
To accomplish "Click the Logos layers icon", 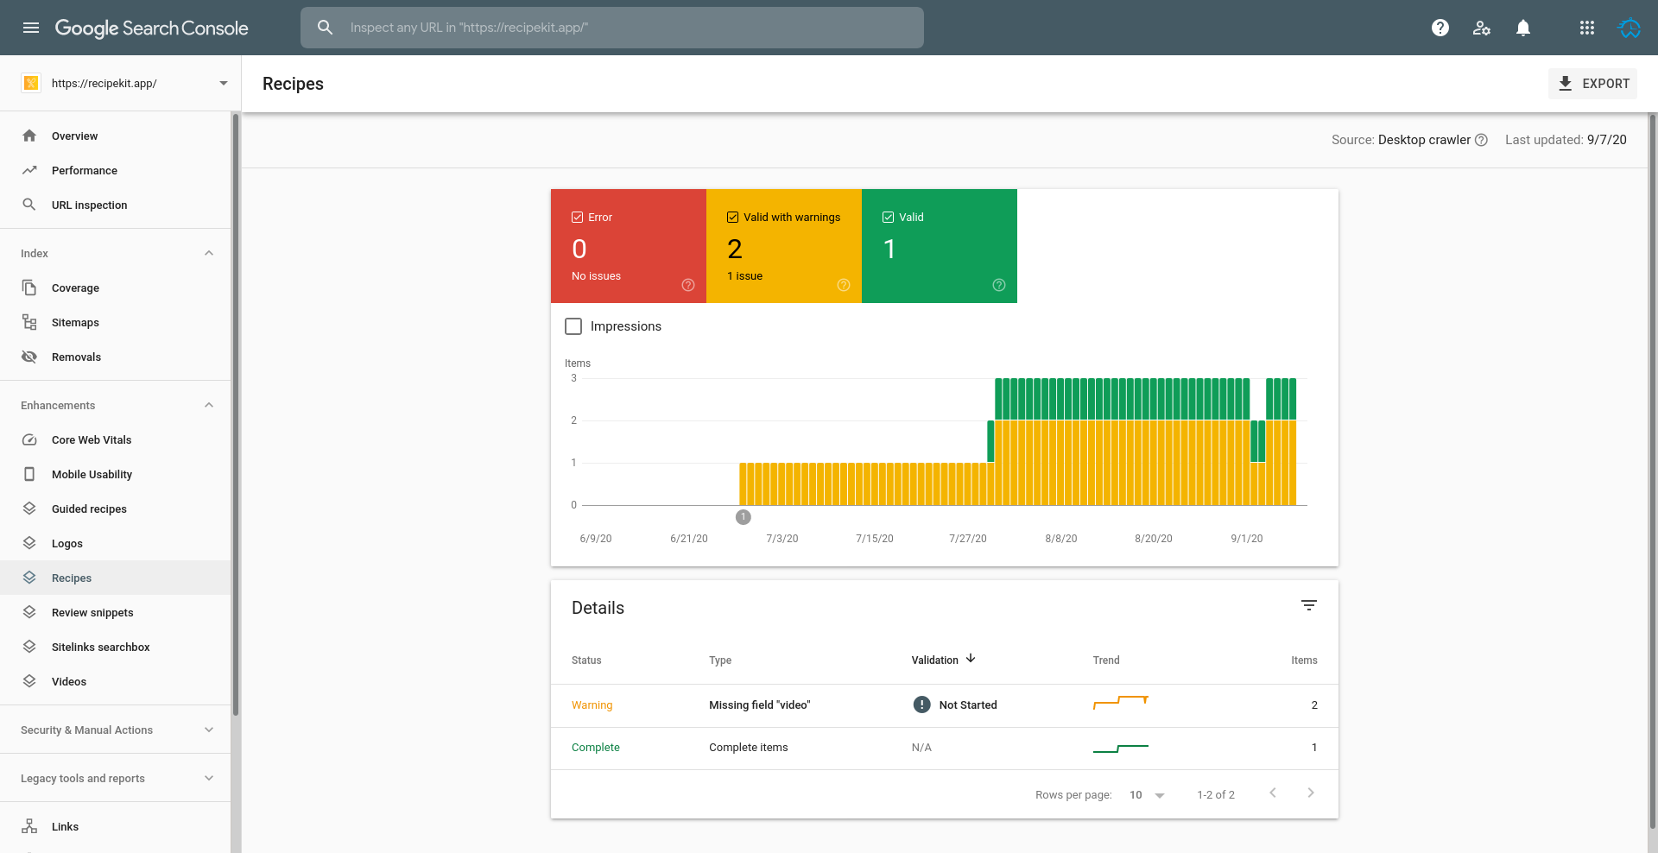I will coord(29,543).
